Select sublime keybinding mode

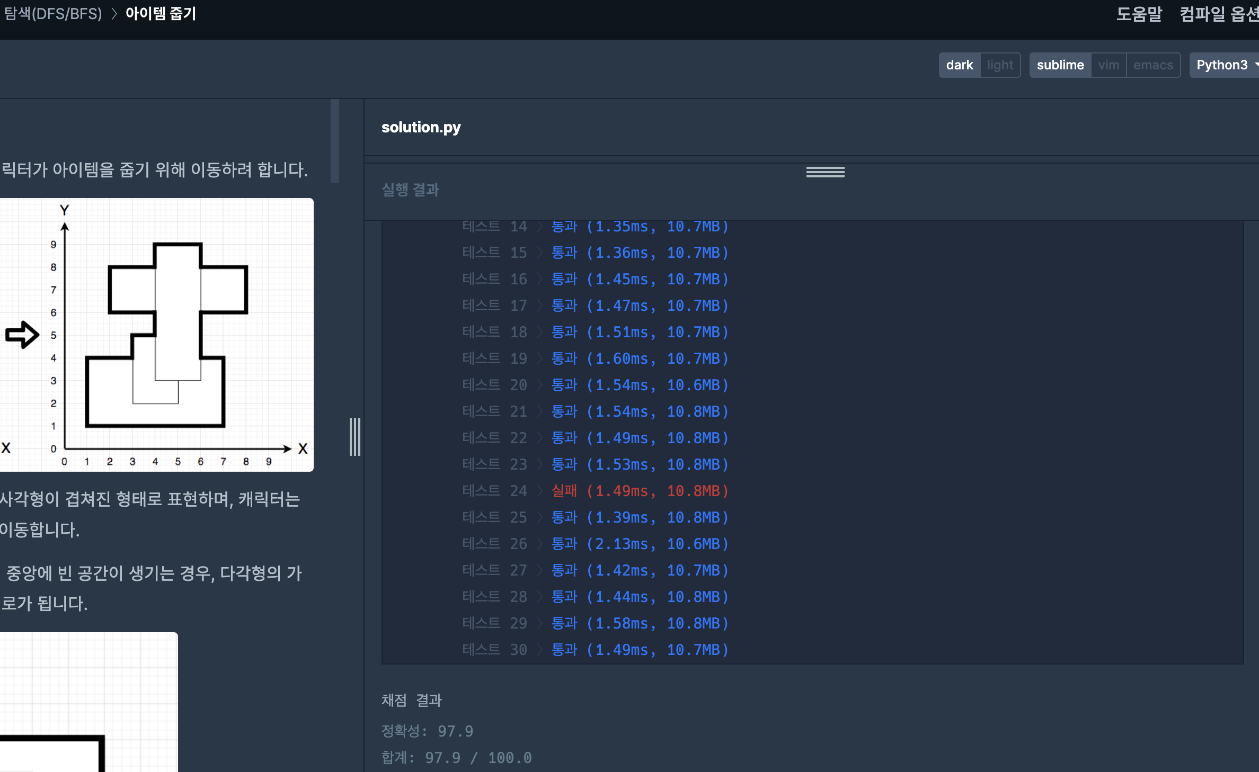(1060, 65)
